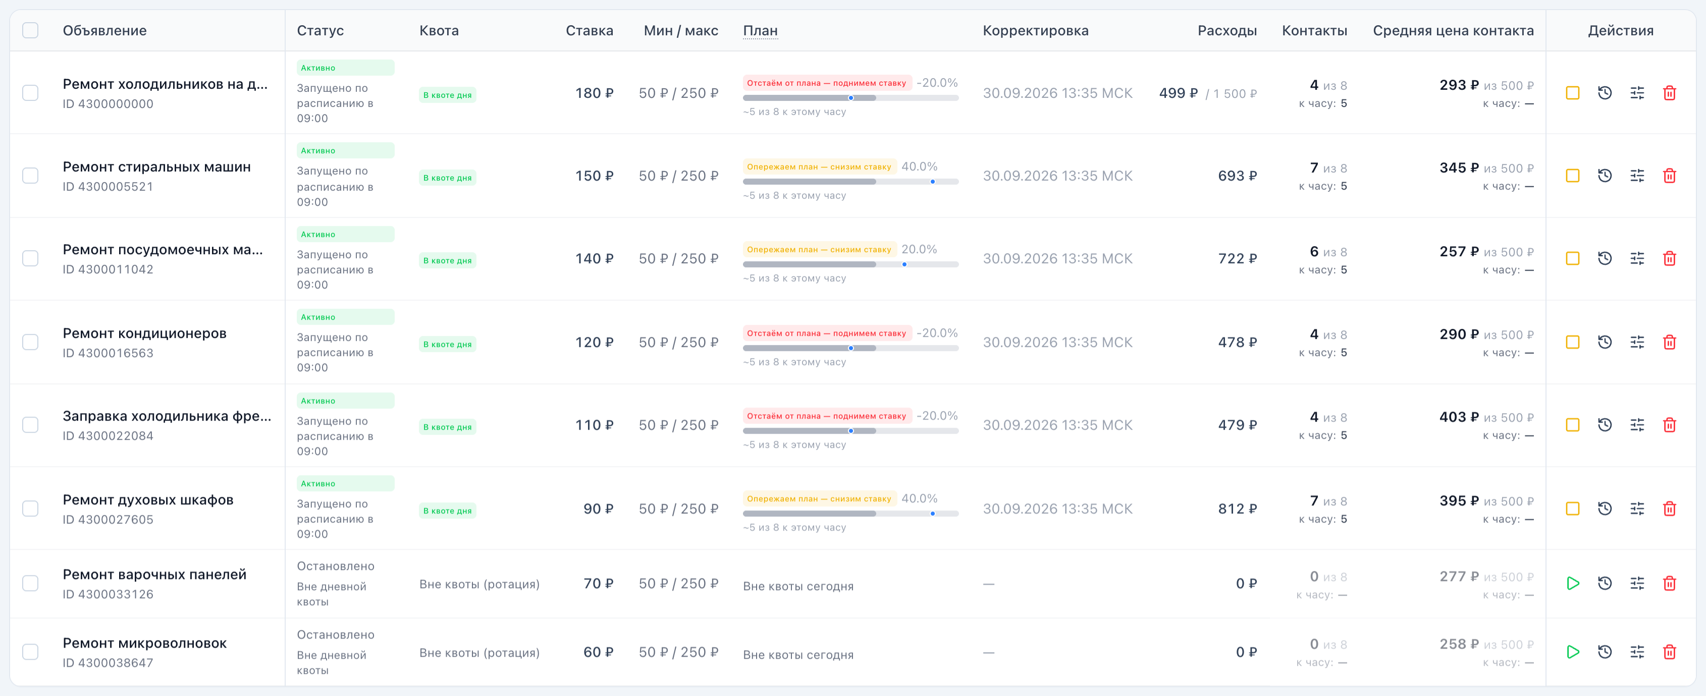Image resolution: width=1706 pixels, height=696 pixels.
Task: Delete the Ремонт стиральных машин ad
Action: (1669, 176)
